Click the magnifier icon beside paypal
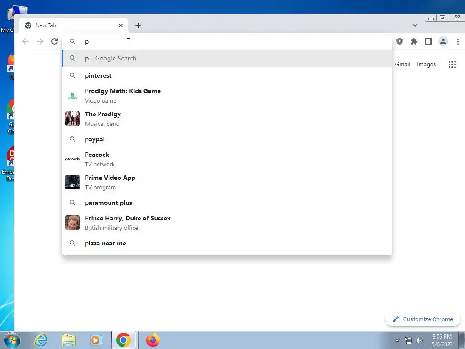 point(73,139)
